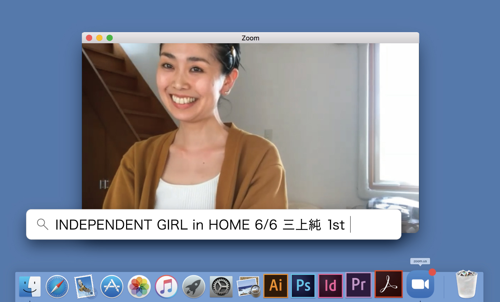Launch Adobe InDesign from the Dock
Viewport: 500px width, 302px height.
(x=331, y=286)
